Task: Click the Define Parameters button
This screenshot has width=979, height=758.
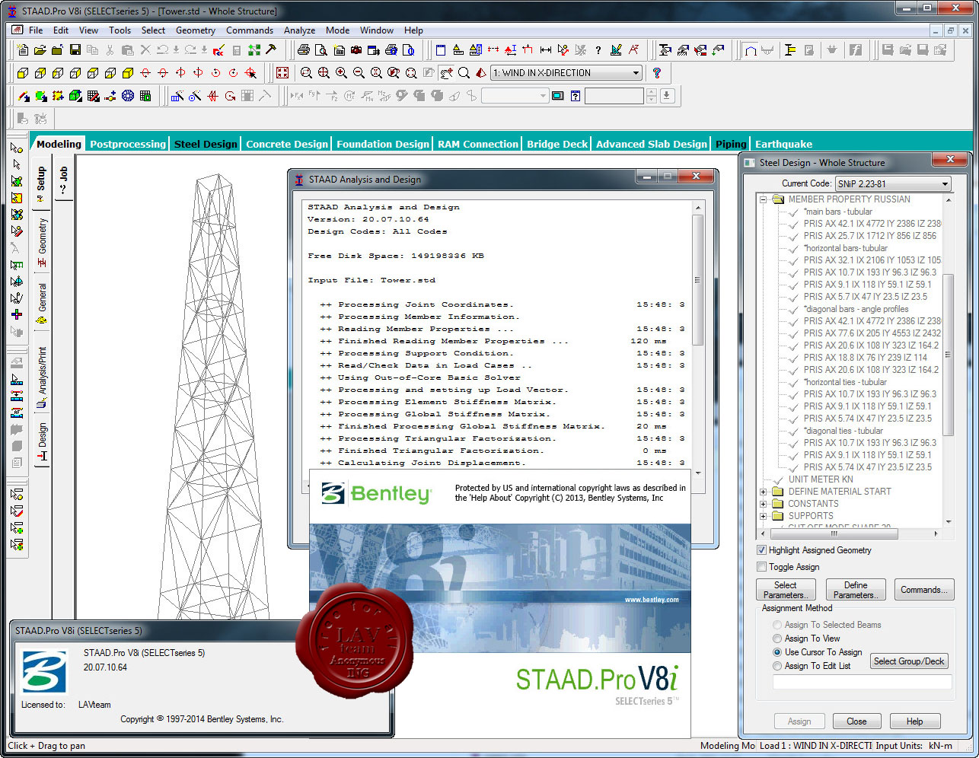Action: [x=856, y=590]
